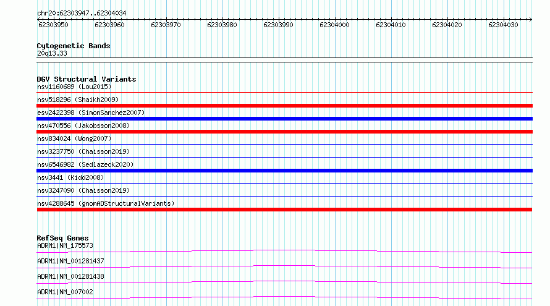This screenshot has height=306, width=550.
Task: Click ruler position 62304020
Action: pyautogui.click(x=447, y=25)
